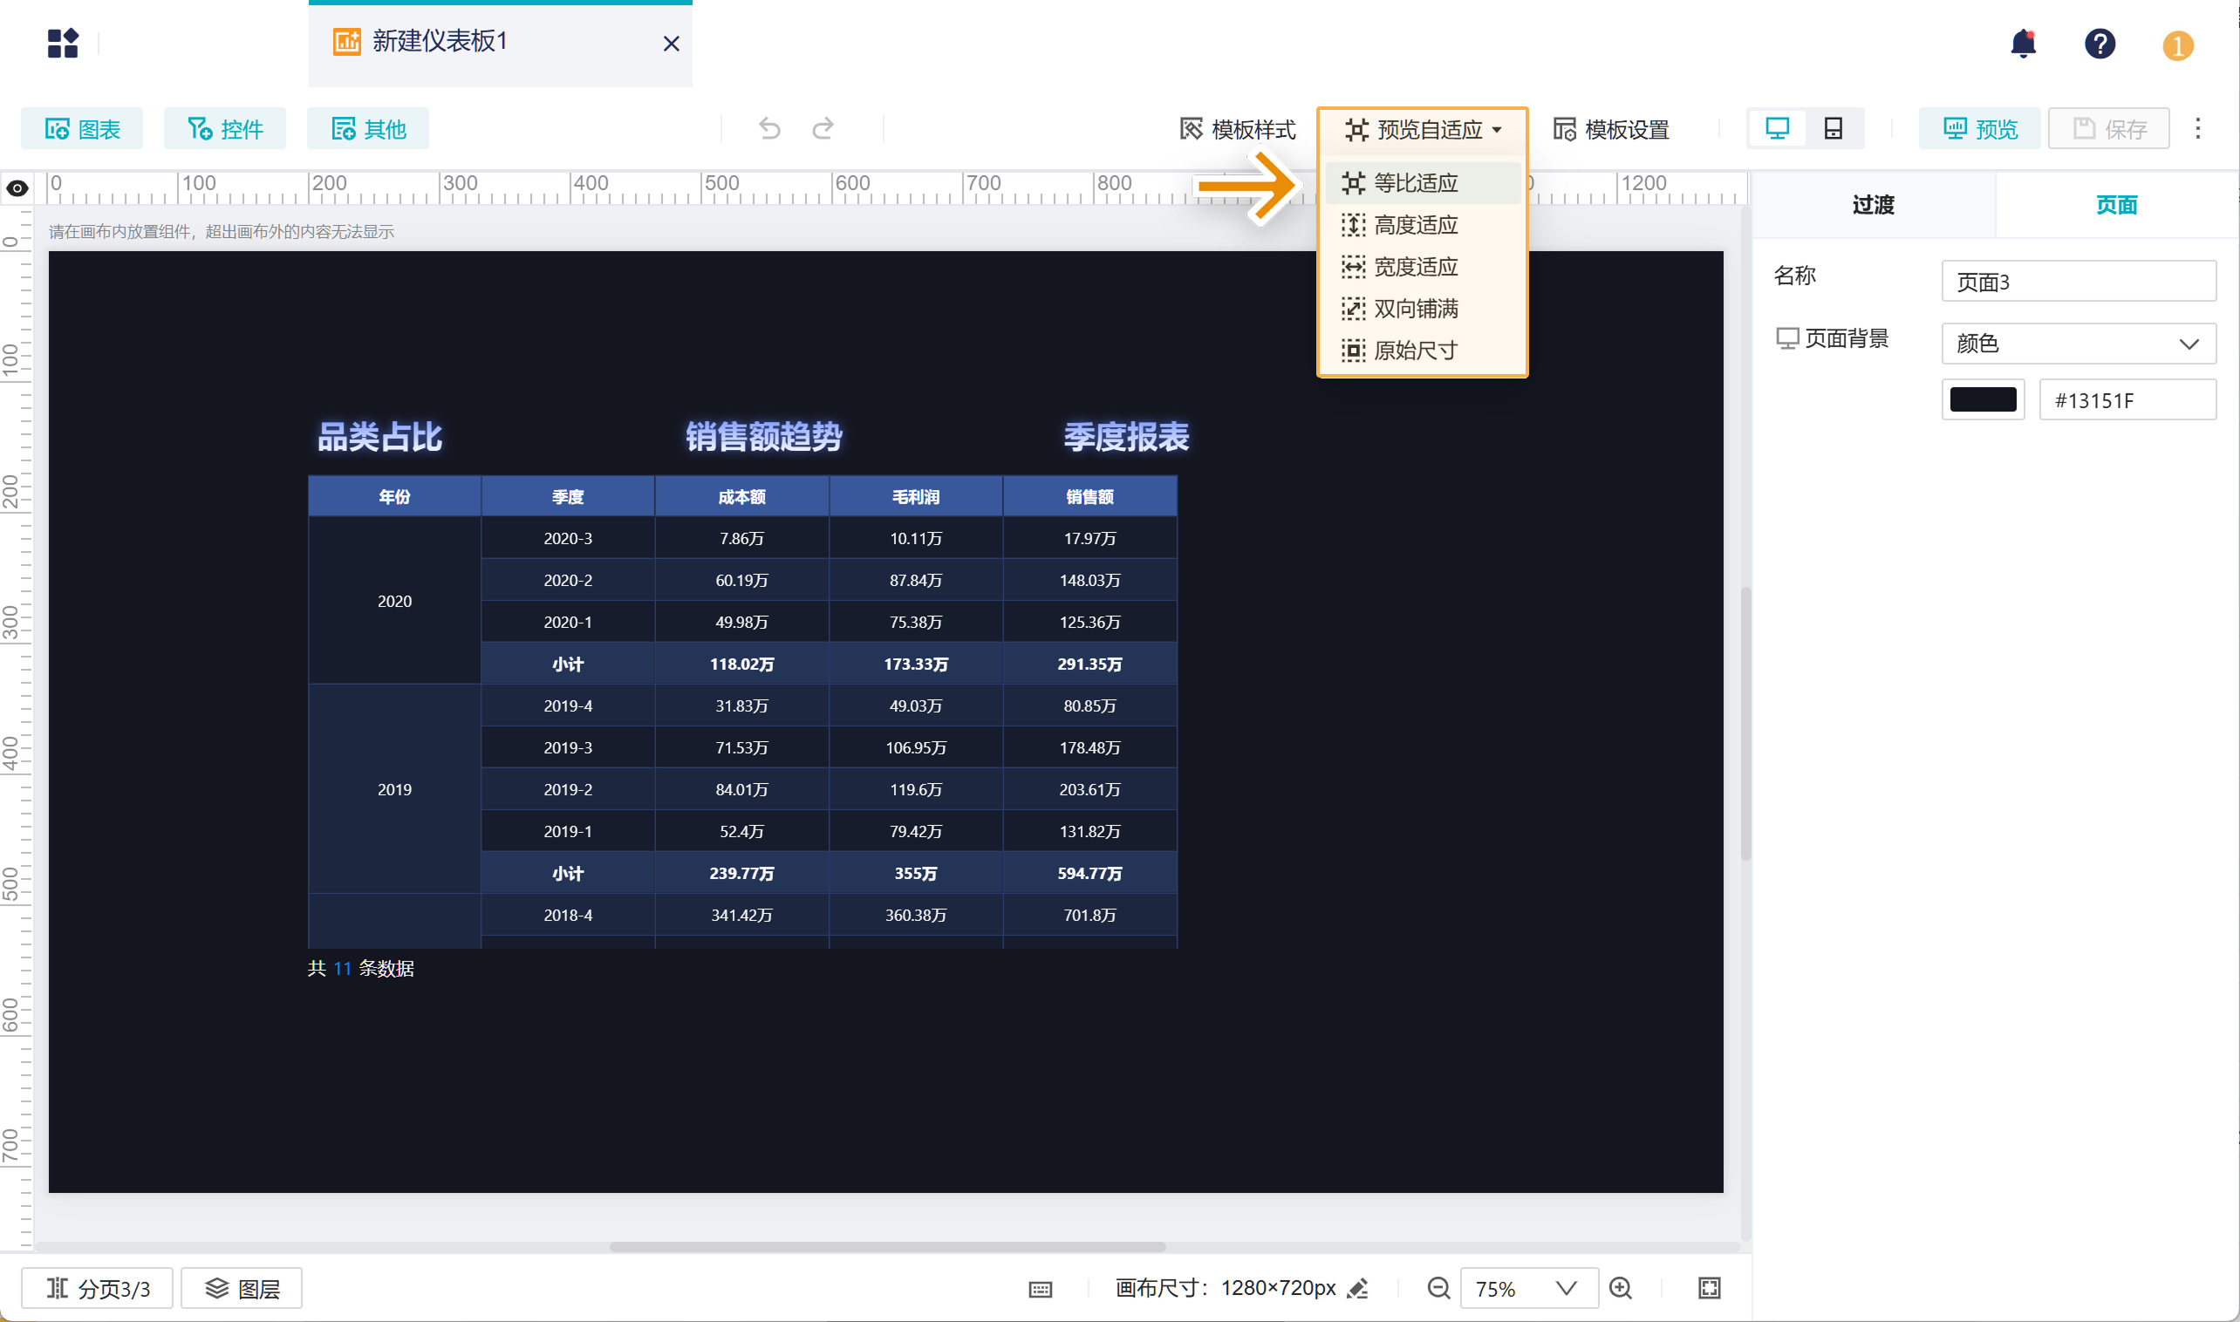This screenshot has height=1322, width=2240.
Task: Switch to desktop layout view
Action: pyautogui.click(x=1777, y=129)
